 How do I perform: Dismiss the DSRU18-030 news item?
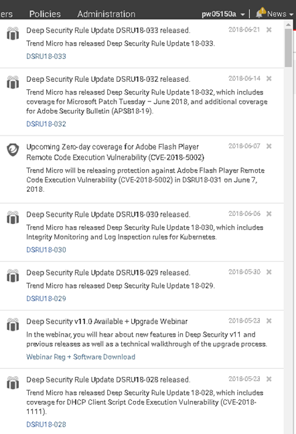pos(269,214)
